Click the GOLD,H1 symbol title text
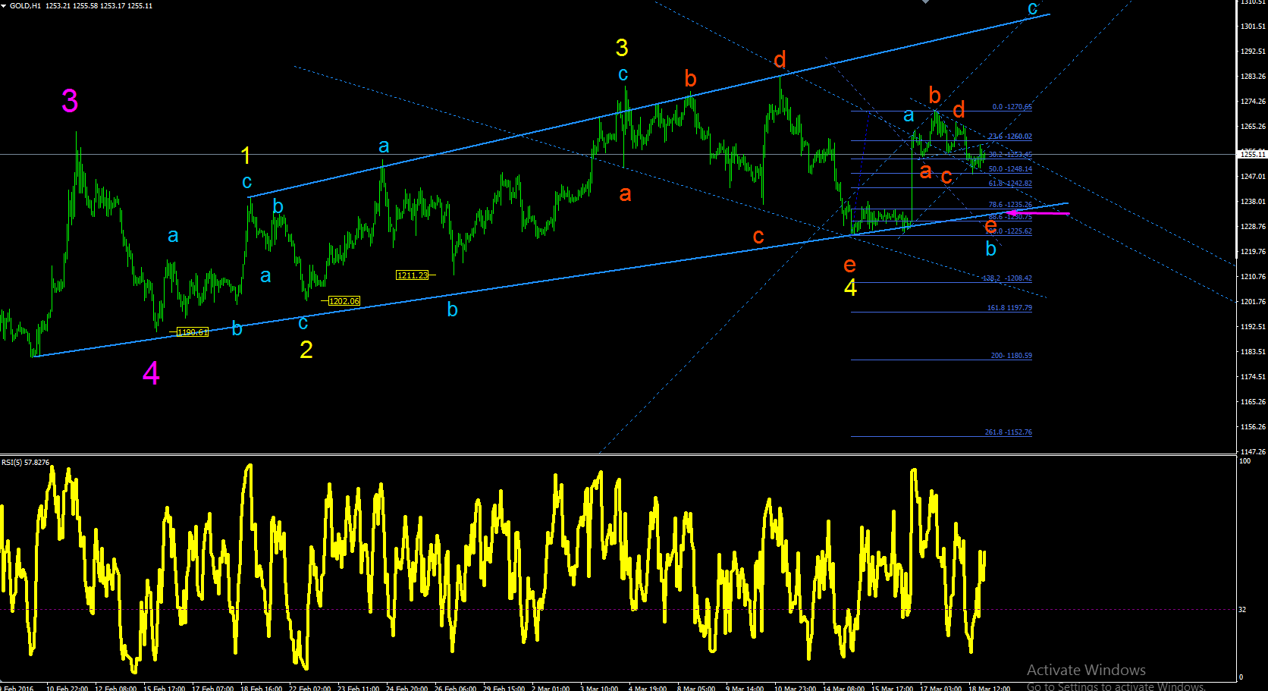 pos(26,6)
